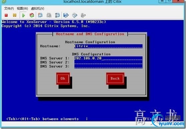Click the 'Welcome to XenServer - Version 6.5.0' line
Screen dimensions: 186x129
coord(54,22)
